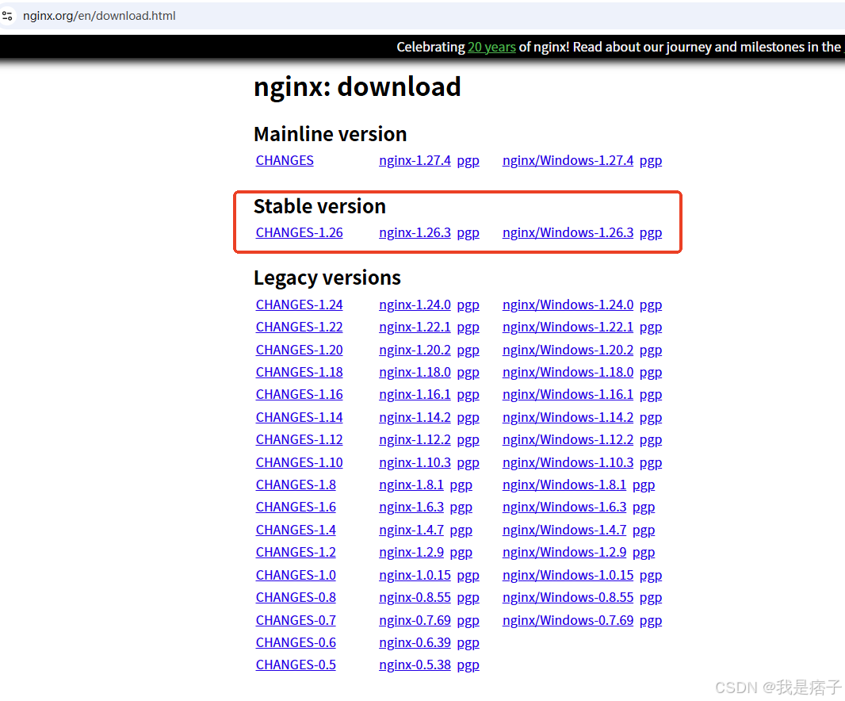This screenshot has width=845, height=701.
Task: Open CHANGES-1.20 link
Action: [299, 350]
